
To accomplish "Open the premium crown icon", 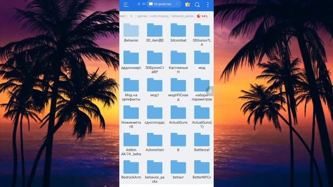I will [x=187, y=5].
